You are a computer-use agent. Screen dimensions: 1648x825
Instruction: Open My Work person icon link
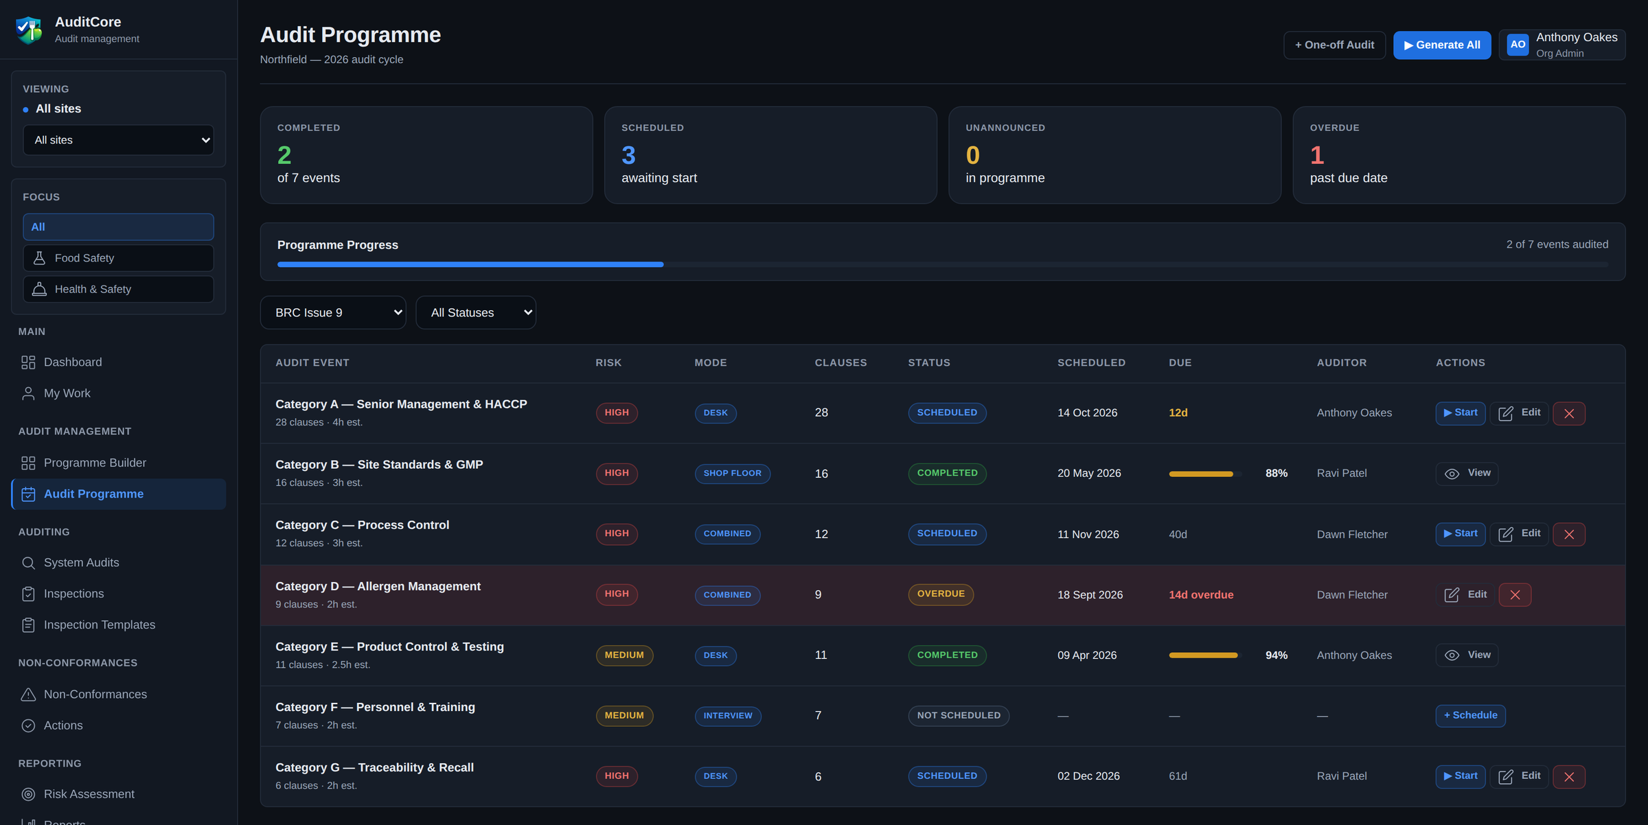pos(118,393)
